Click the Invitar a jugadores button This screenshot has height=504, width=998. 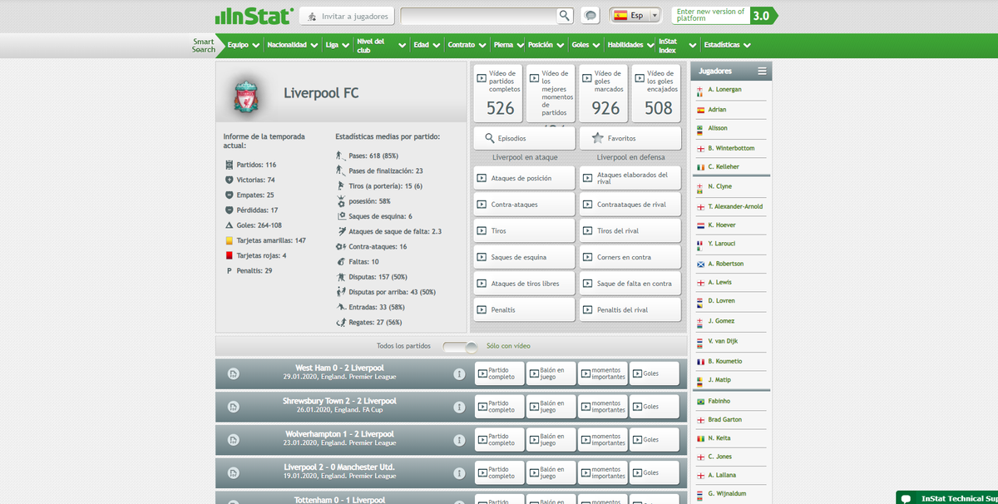click(x=347, y=16)
